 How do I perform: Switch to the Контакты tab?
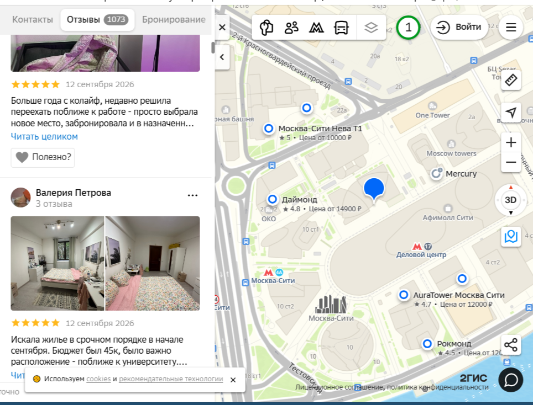point(33,20)
